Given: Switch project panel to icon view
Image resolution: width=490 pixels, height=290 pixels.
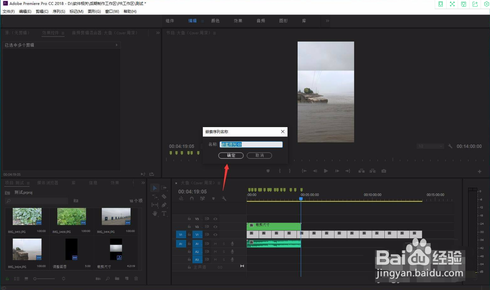Looking at the screenshot, I should (x=26, y=279).
